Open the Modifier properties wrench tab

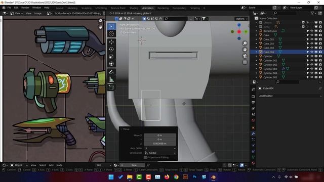click(x=253, y=133)
